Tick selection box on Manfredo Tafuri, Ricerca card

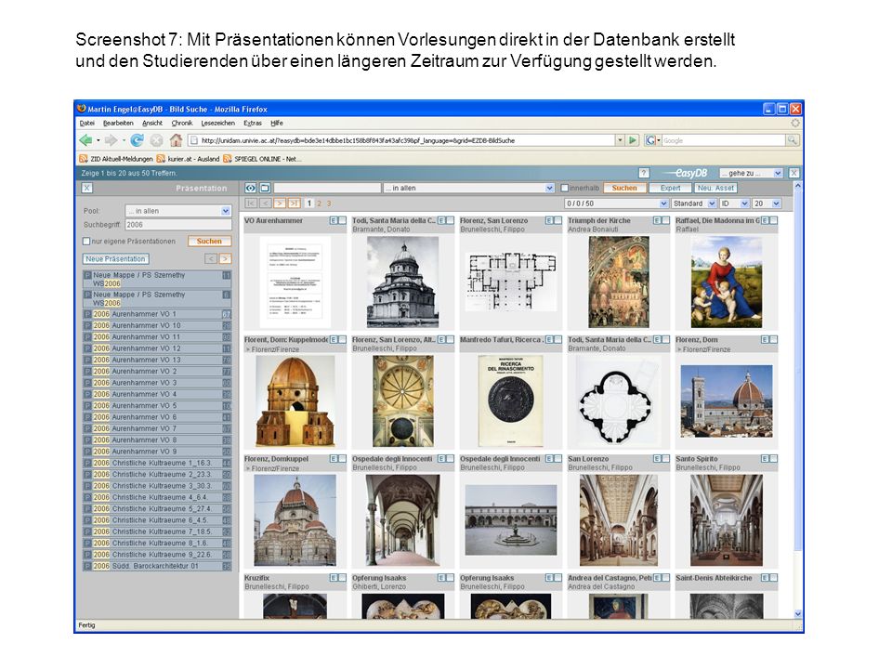(x=557, y=340)
